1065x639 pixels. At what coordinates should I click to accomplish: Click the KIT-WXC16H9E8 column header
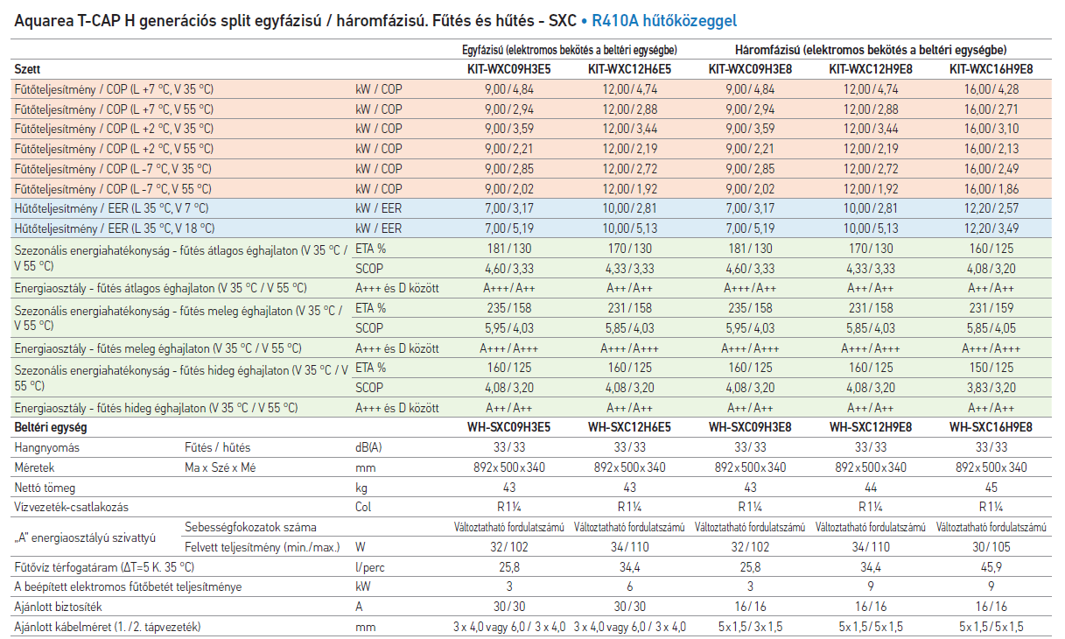click(991, 68)
